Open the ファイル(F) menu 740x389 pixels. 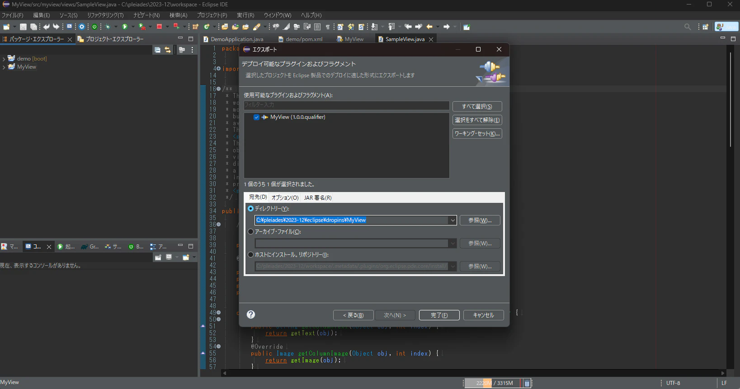point(13,15)
